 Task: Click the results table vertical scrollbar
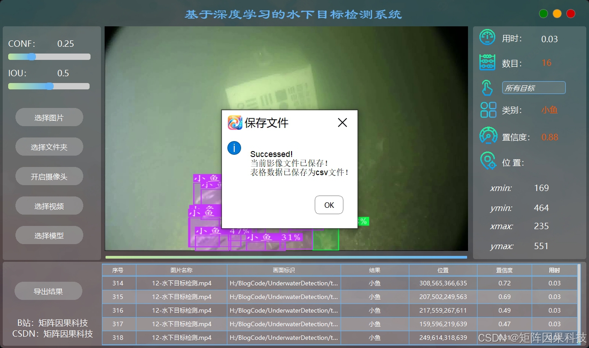[x=579, y=304]
